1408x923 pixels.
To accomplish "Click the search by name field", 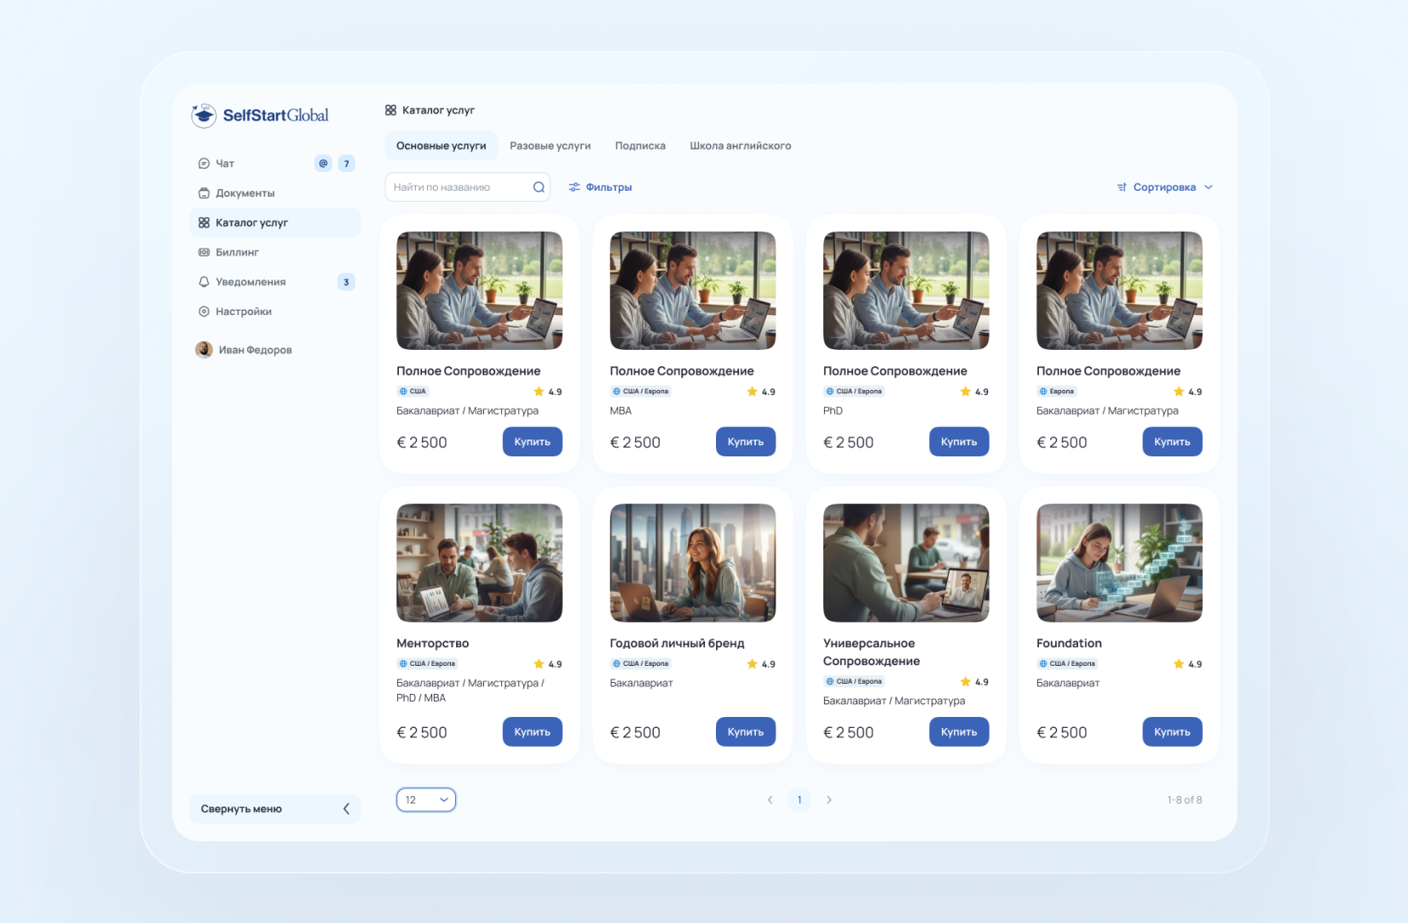I will coord(460,187).
